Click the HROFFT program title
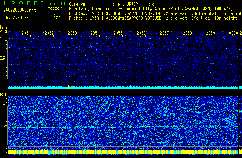Screen dimensions: 242x158 24,3
